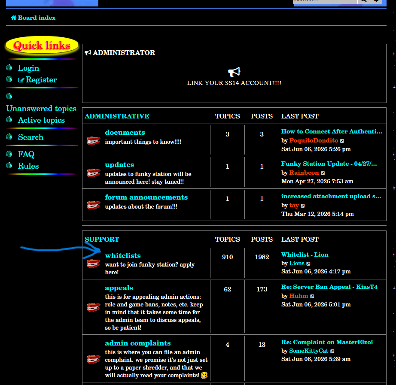
Task: Open the SUPPORT category header
Action: [102, 239]
